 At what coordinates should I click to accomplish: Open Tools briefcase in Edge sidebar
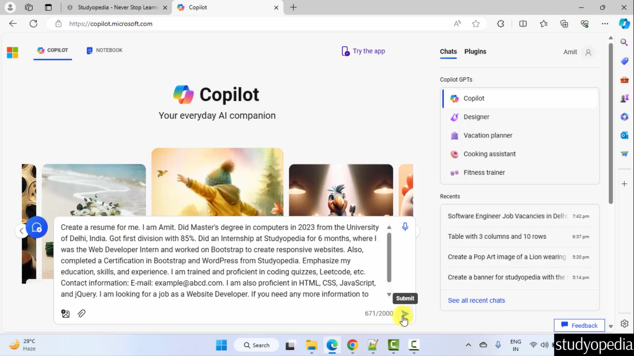[624, 80]
